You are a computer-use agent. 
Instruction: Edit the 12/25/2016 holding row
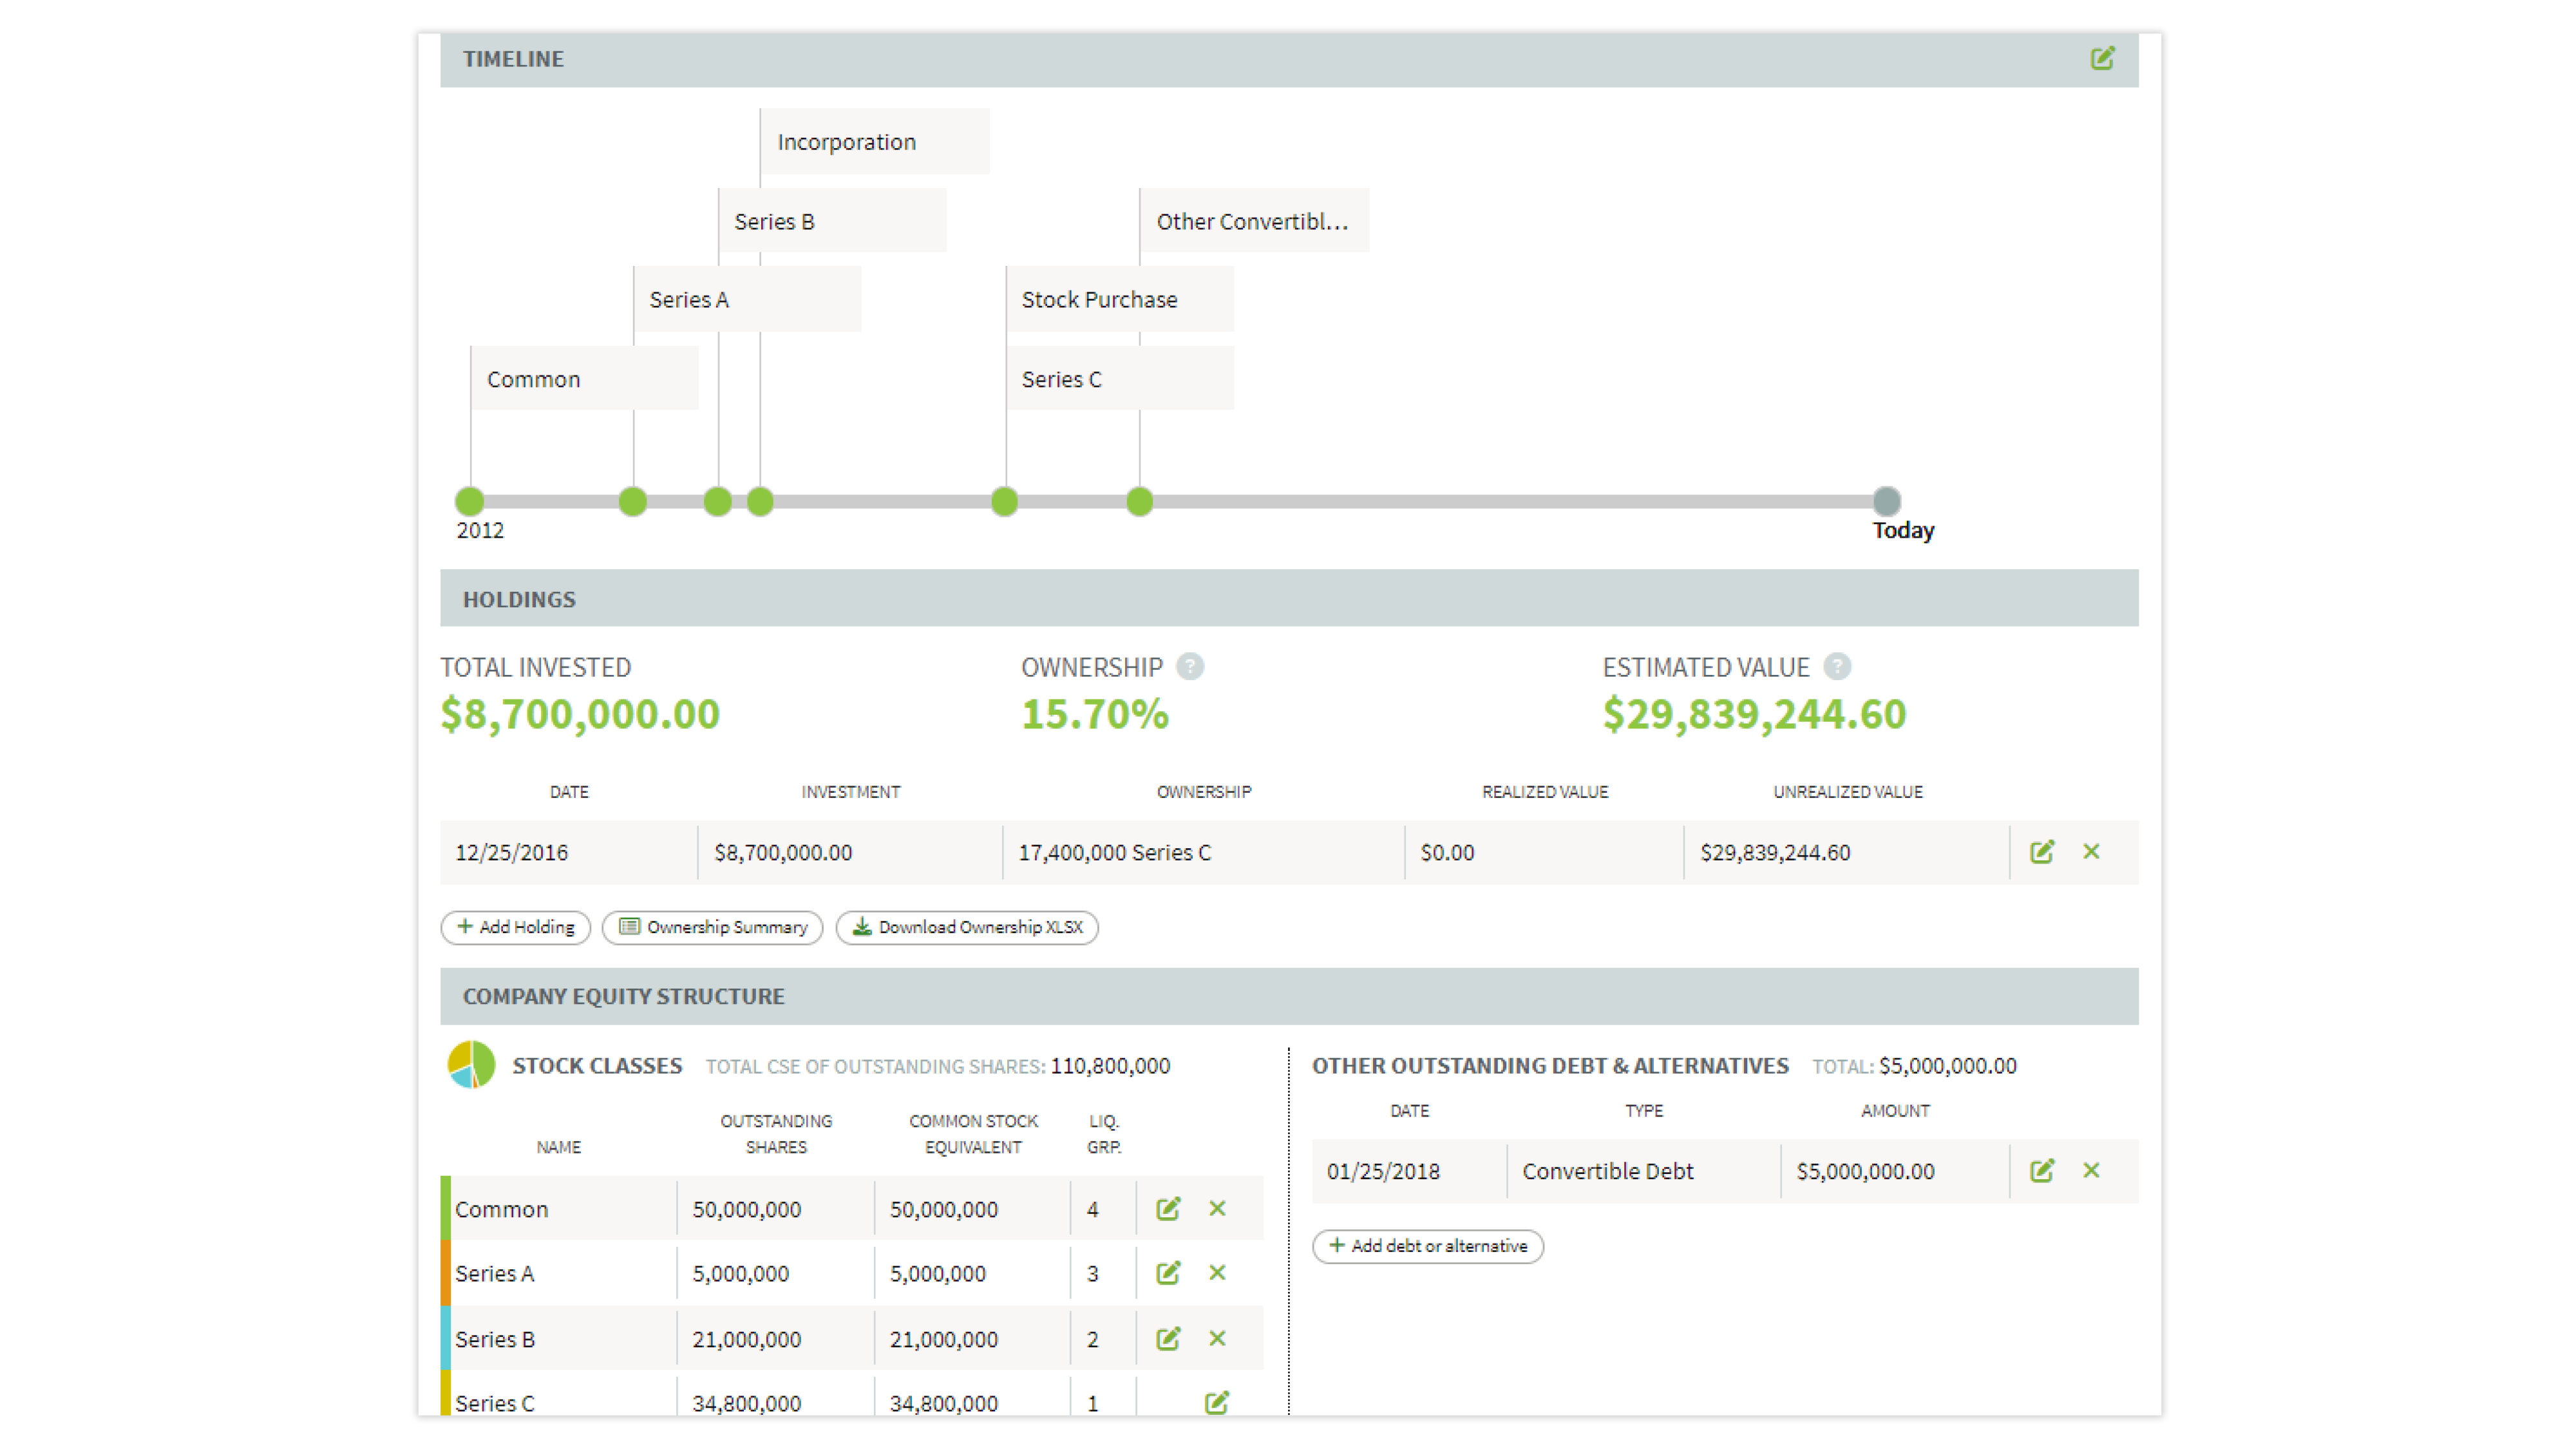click(2043, 851)
